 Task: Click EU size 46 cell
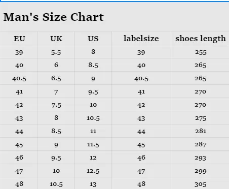click(19, 157)
